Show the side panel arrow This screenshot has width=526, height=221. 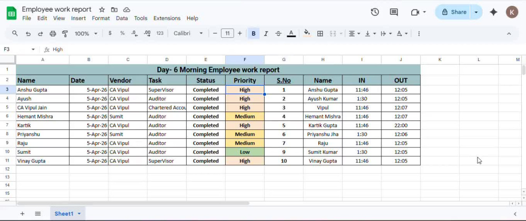pyautogui.click(x=515, y=214)
